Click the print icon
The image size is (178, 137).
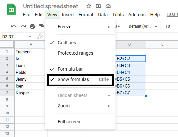point(32,26)
